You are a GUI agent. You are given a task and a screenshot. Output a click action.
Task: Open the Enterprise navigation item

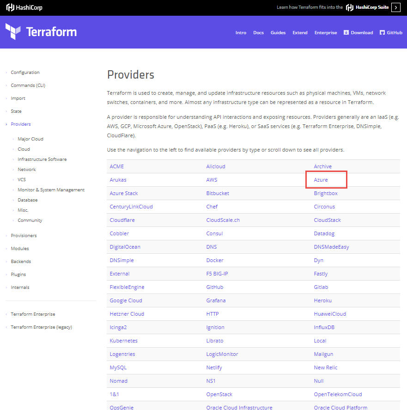[326, 33]
